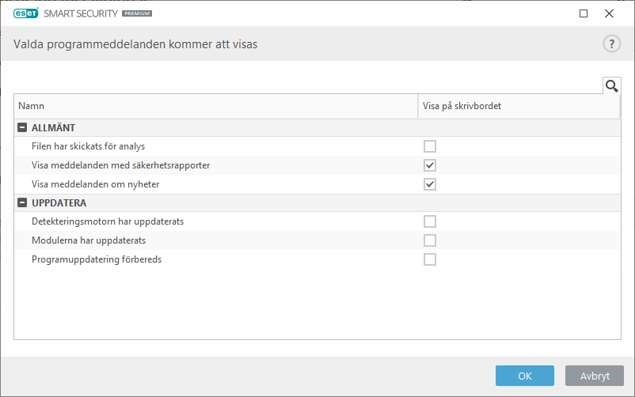Select the 'Programuppdatering förbereds' row label
This screenshot has width=635, height=397.
[97, 259]
